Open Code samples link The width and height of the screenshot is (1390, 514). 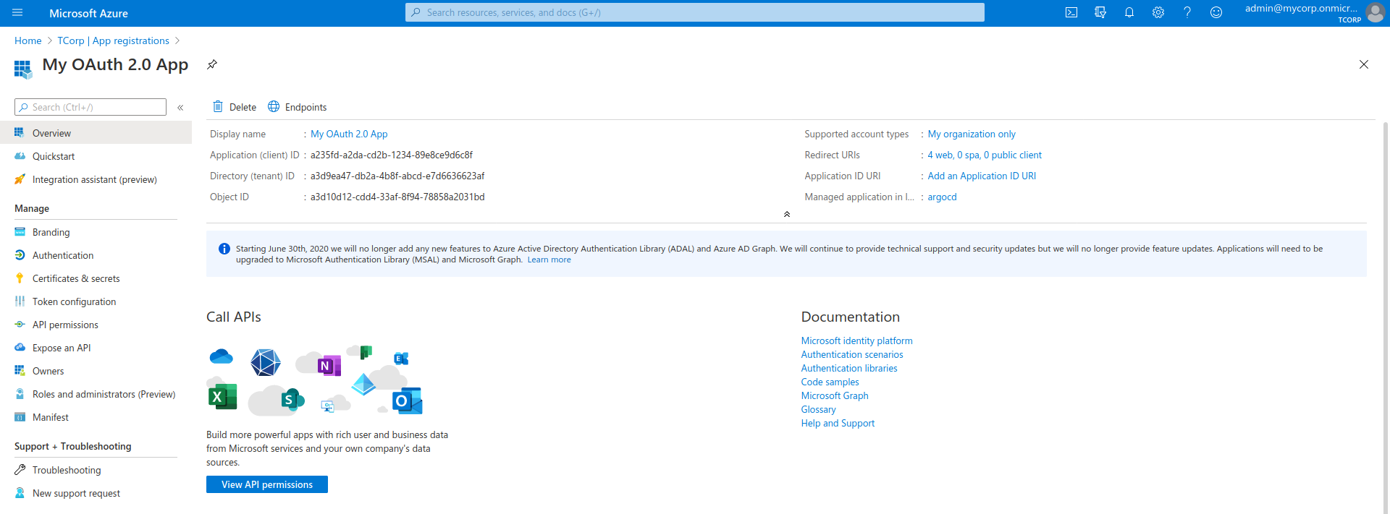[x=830, y=382]
